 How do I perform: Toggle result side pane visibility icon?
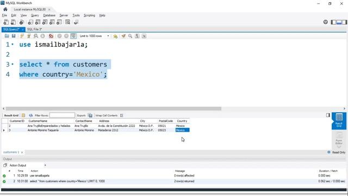coord(328,115)
